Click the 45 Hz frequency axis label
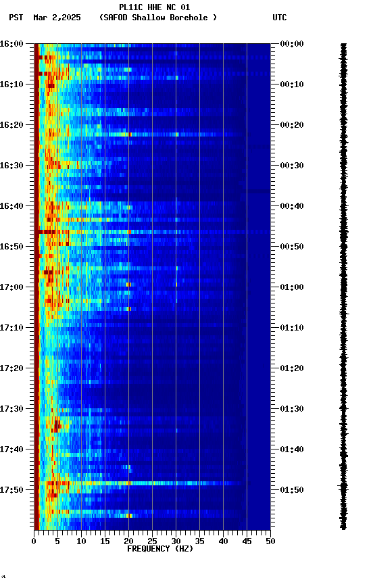Viewport: 373px width, 584px height. (247, 541)
